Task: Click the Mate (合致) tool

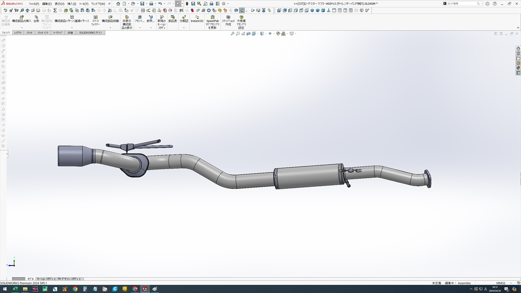Action: [x=36, y=19]
